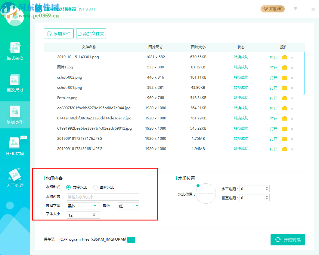Select the 文字水印 radio option
Viewport: 319px width, 255px height.
click(x=69, y=187)
